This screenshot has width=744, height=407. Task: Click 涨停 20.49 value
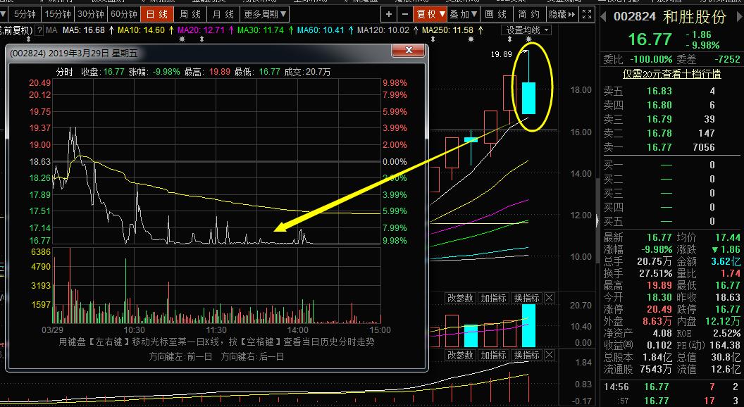click(659, 309)
